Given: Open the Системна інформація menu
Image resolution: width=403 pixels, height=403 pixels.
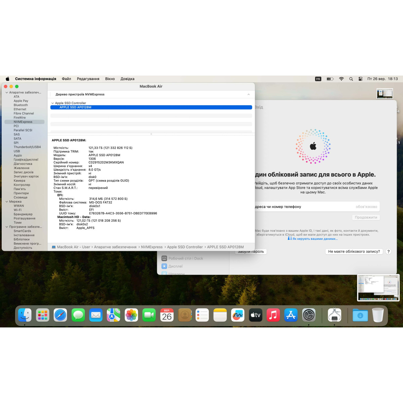Looking at the screenshot, I should pos(36,79).
